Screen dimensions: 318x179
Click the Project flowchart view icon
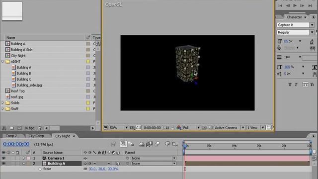(x=98, y=43)
